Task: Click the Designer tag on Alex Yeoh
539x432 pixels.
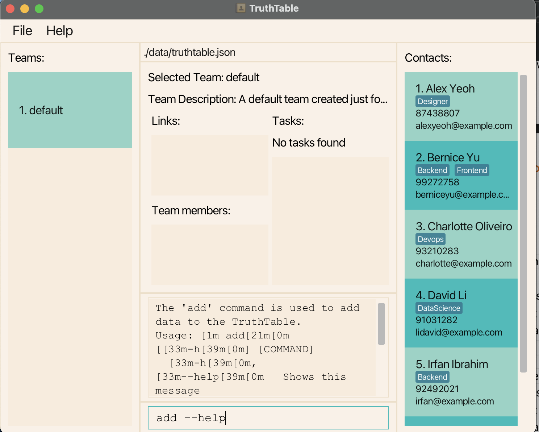Action: (433, 102)
